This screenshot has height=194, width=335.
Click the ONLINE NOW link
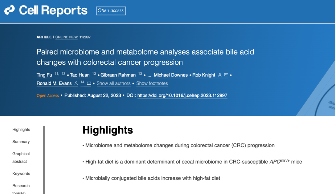tap(66, 37)
